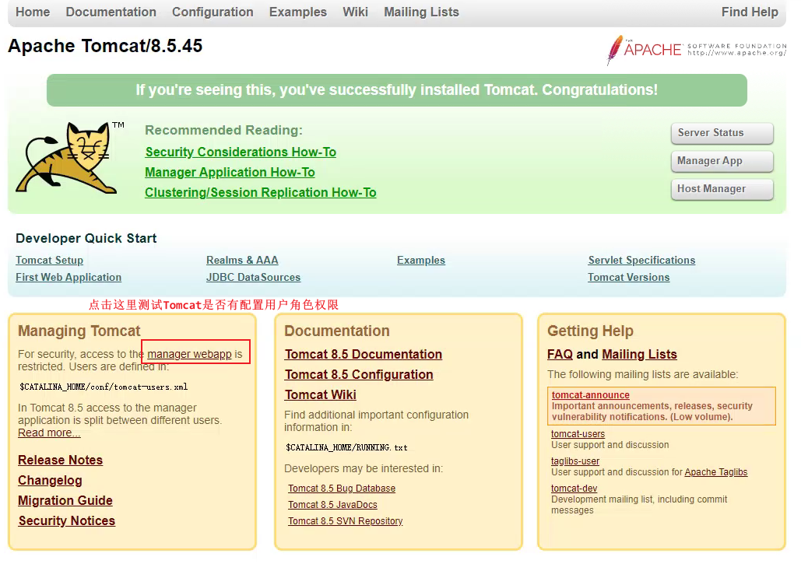Screen dimensions: 801x564
Task: Click the Recommended Reading: heading
Action: (x=223, y=130)
